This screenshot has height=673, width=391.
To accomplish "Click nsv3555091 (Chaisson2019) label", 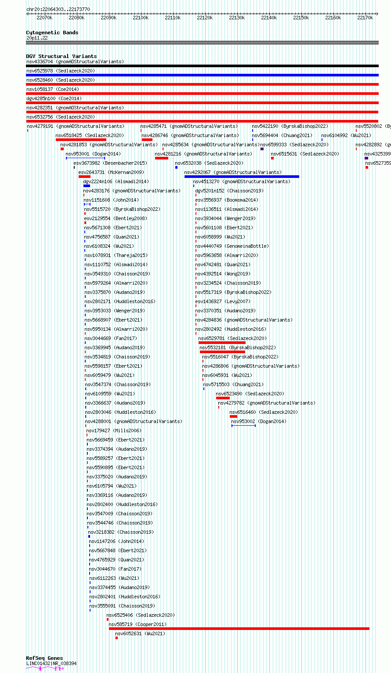I will 122,606.
